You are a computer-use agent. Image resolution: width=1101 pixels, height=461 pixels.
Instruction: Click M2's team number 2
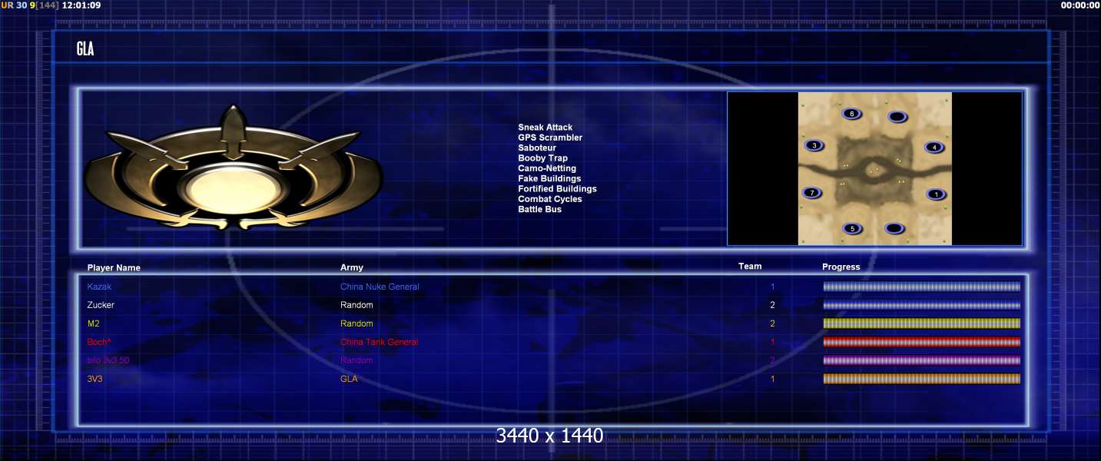[x=773, y=323]
